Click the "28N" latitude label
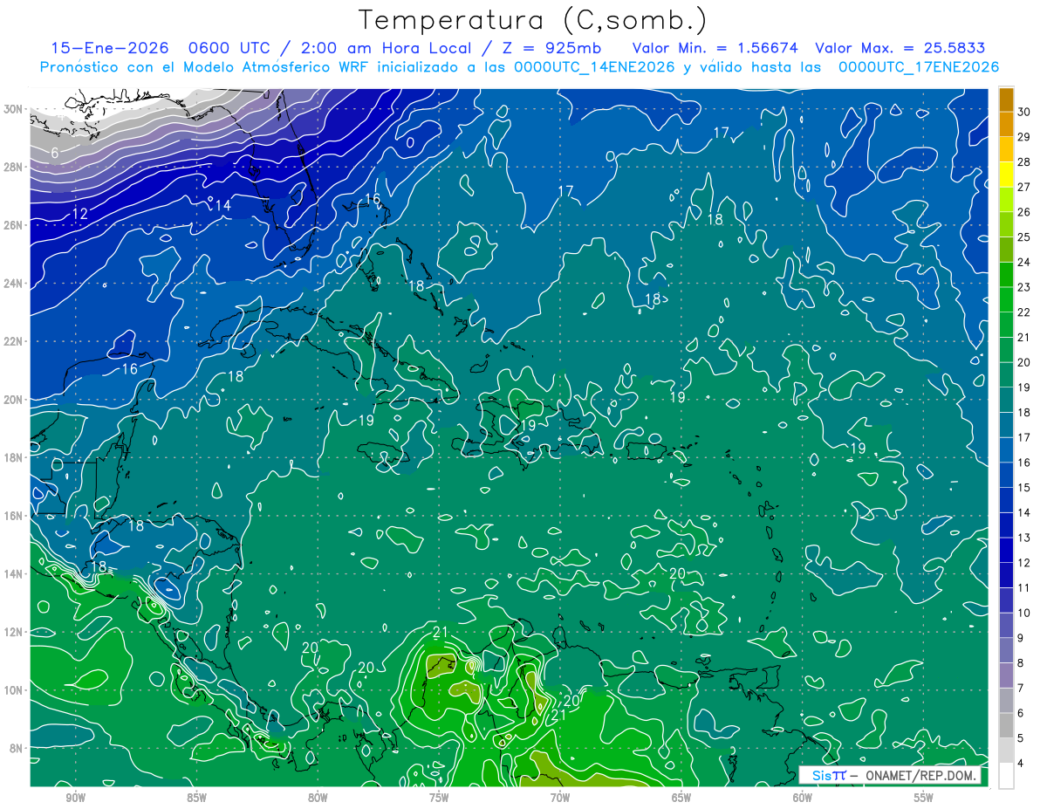The image size is (1047, 809). pos(13,167)
